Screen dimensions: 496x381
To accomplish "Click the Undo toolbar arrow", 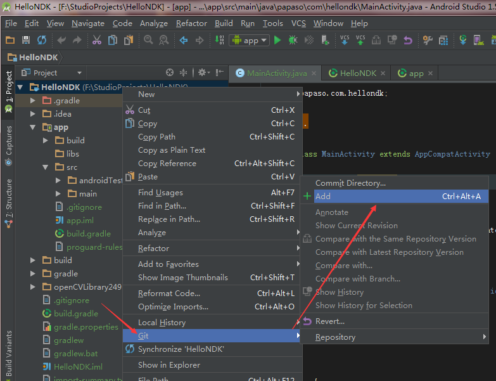I will pos(61,40).
